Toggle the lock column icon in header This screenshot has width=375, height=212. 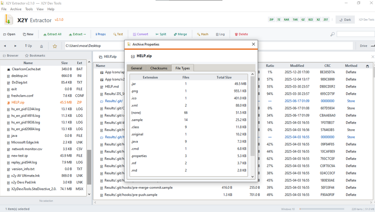pos(367,66)
